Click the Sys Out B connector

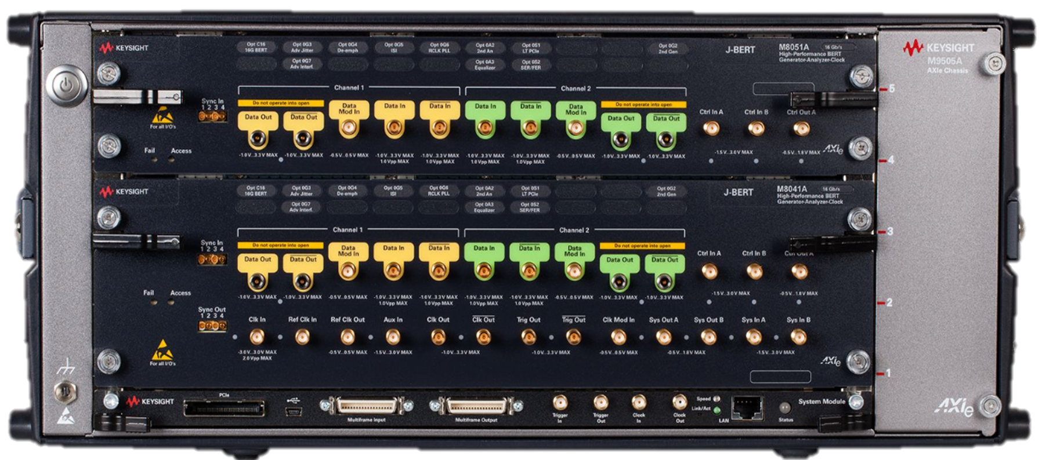pyautogui.click(x=708, y=337)
